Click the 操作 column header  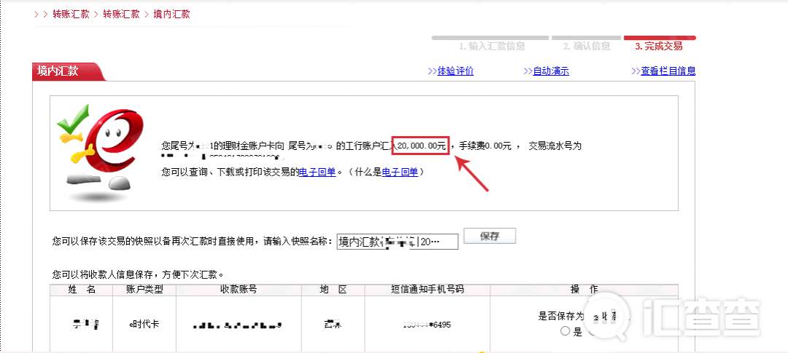[584, 290]
